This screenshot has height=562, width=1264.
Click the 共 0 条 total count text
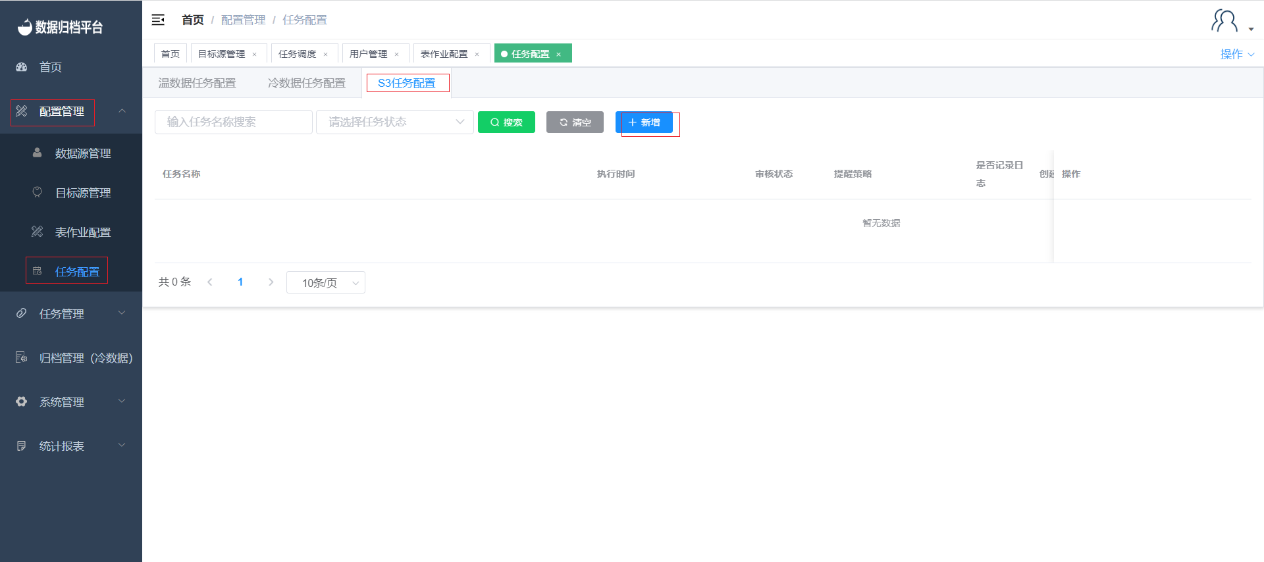click(175, 282)
